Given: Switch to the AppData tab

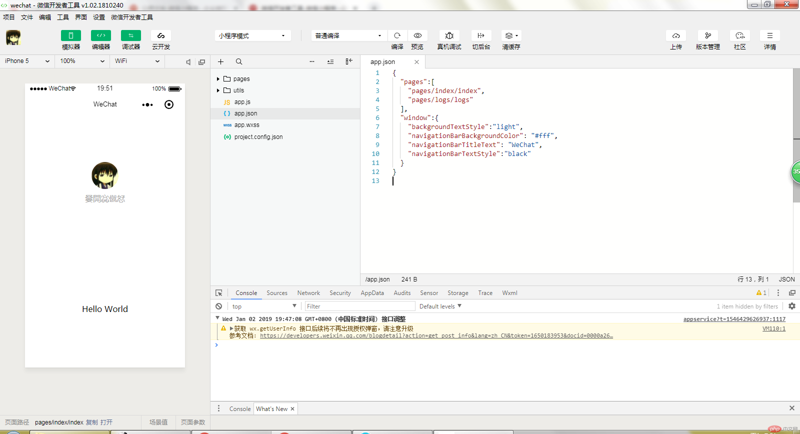Looking at the screenshot, I should (x=372, y=293).
